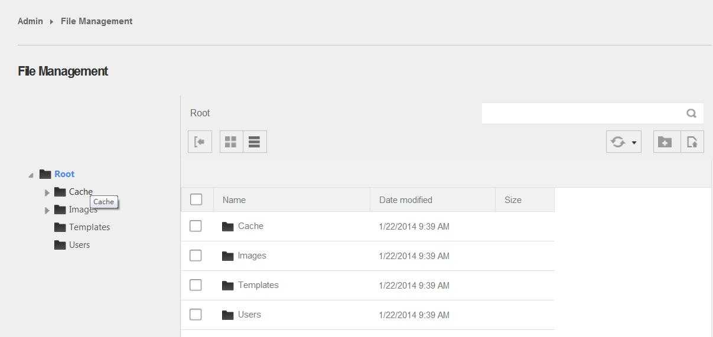Select Templates folder in the tree
The height and width of the screenshot is (337, 713).
tap(89, 227)
